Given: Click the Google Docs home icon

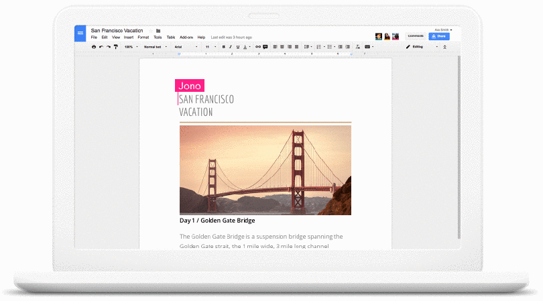Looking at the screenshot, I should tap(80, 34).
